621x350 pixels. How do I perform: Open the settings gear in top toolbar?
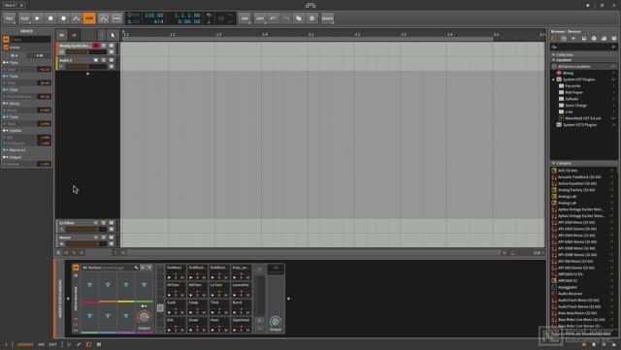coord(311,18)
